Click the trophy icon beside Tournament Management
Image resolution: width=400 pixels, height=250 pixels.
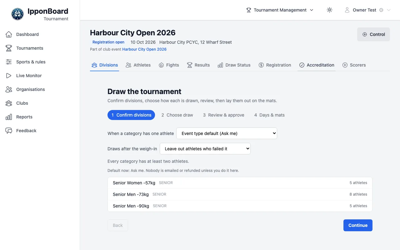pos(249,10)
